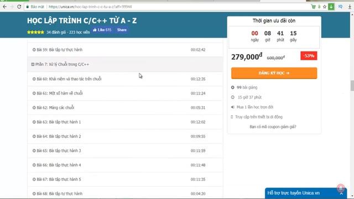Open lesson Bài 66: Bài tập thực hành 4
This screenshot has height=199, width=354.
pyautogui.click(x=59, y=165)
